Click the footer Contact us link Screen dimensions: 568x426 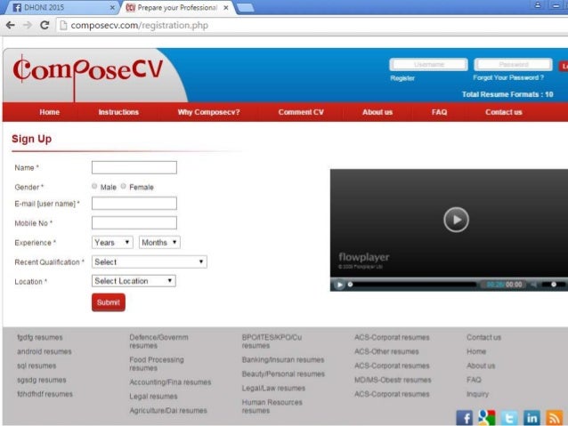pyautogui.click(x=483, y=337)
